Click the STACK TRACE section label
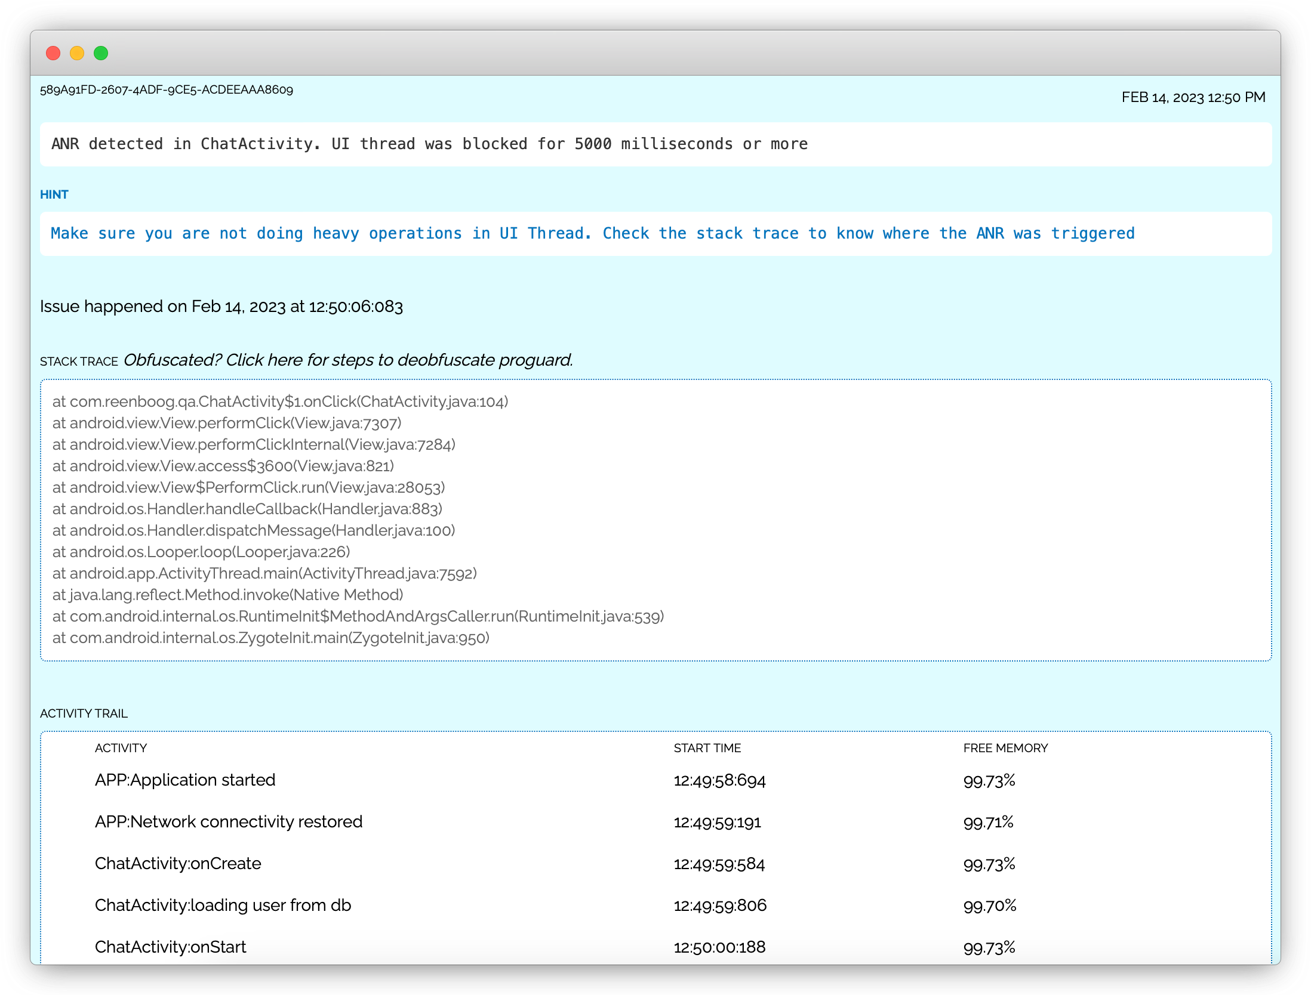This screenshot has width=1311, height=995. pyautogui.click(x=79, y=361)
